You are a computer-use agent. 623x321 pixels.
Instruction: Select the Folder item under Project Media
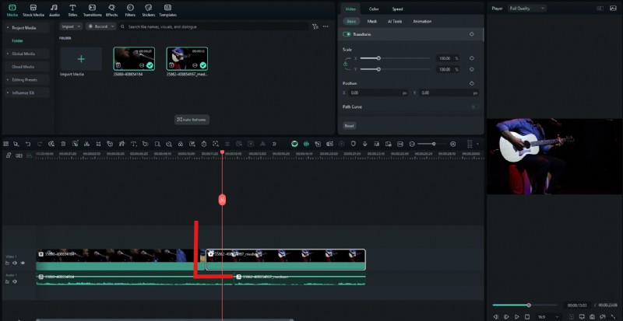coord(17,41)
